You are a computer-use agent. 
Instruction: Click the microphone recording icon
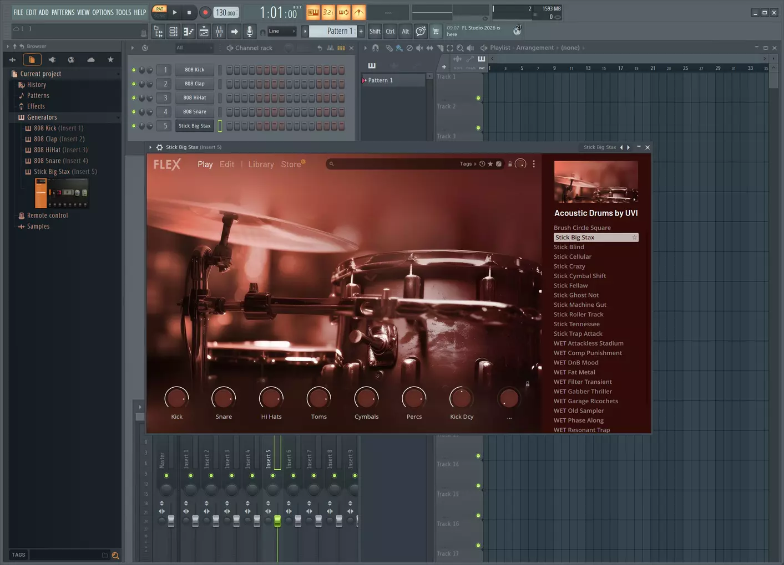point(250,32)
